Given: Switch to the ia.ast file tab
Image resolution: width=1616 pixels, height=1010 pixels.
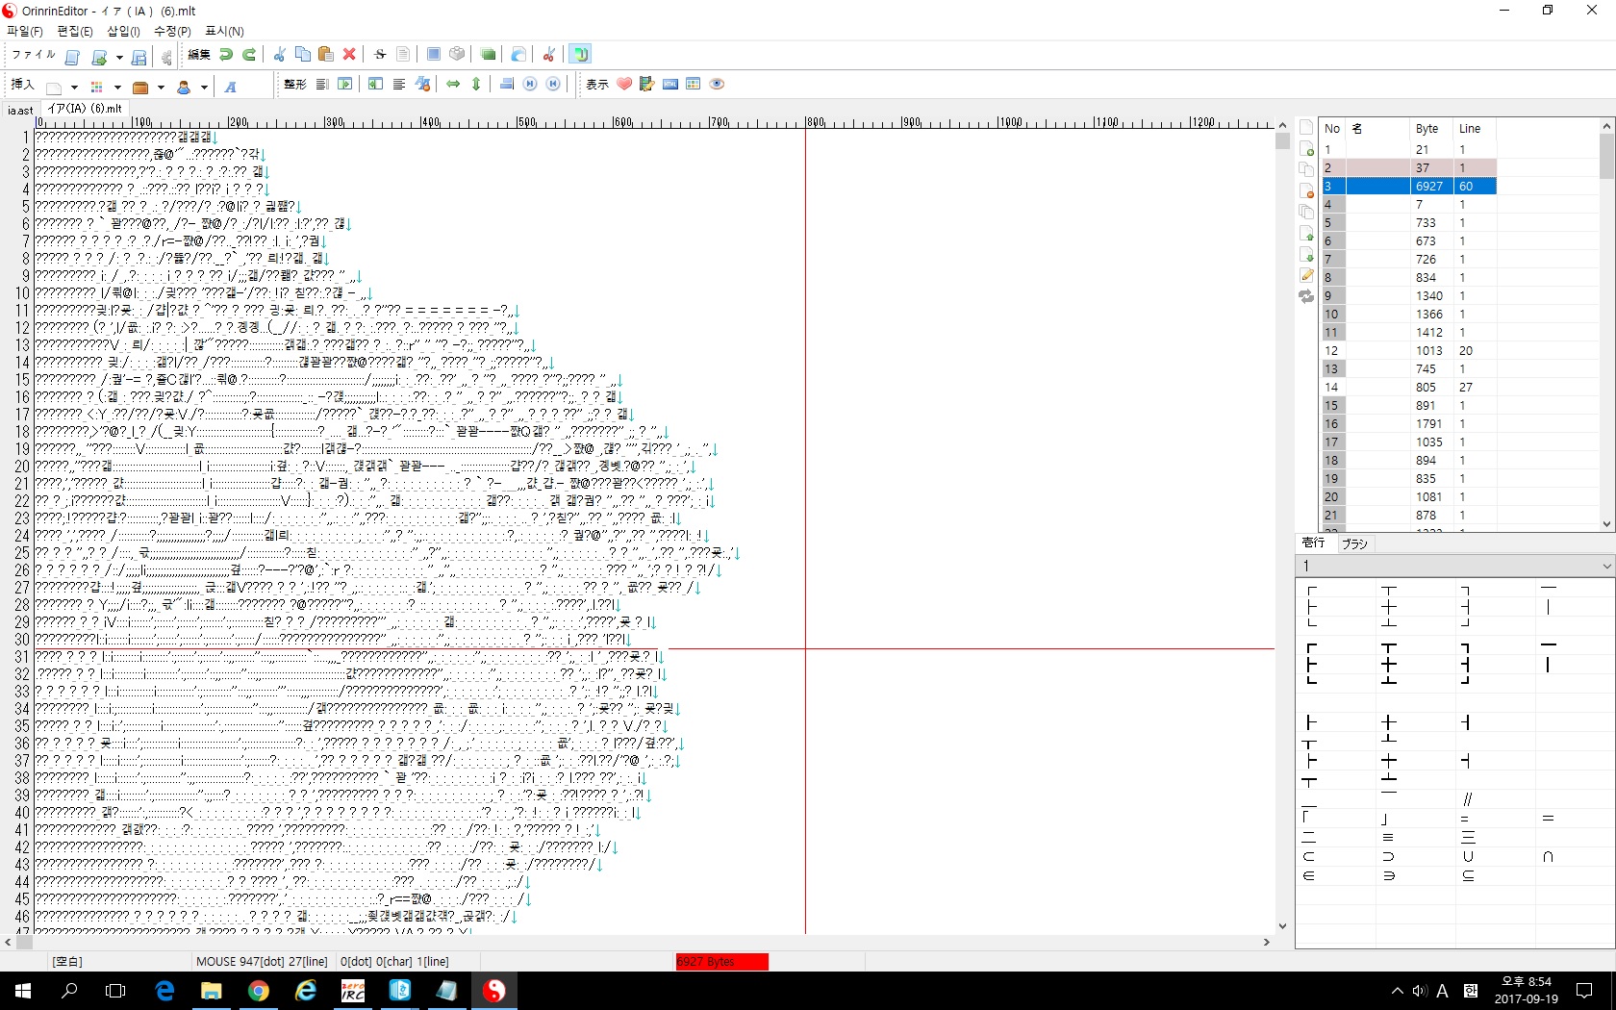Looking at the screenshot, I should tap(20, 110).
